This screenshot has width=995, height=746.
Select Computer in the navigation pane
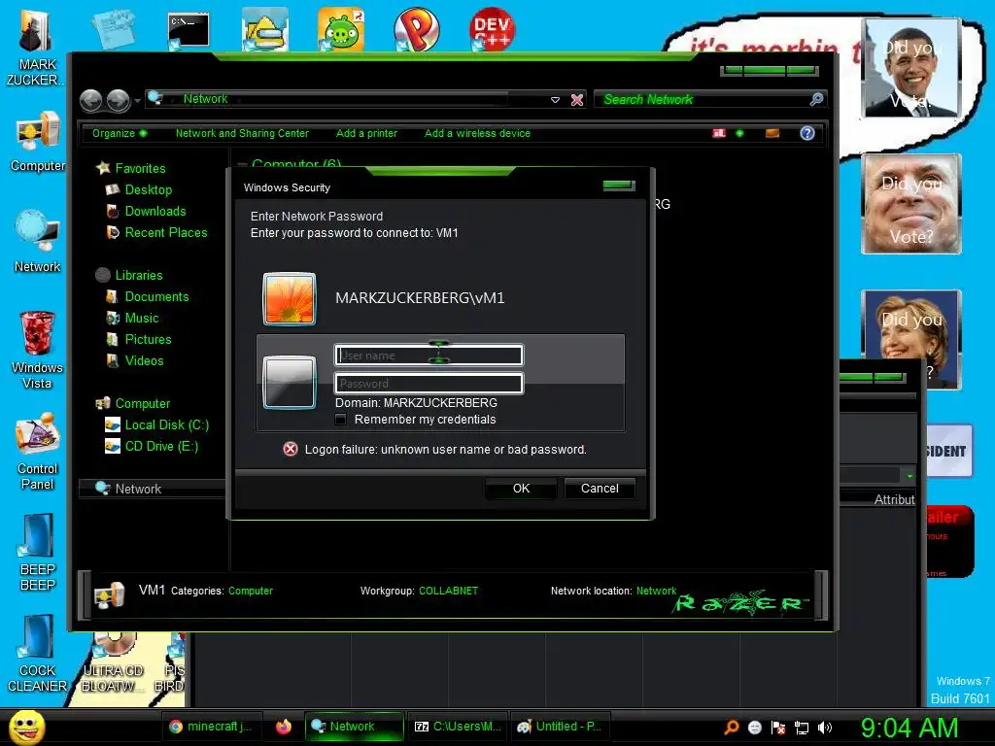coord(142,403)
